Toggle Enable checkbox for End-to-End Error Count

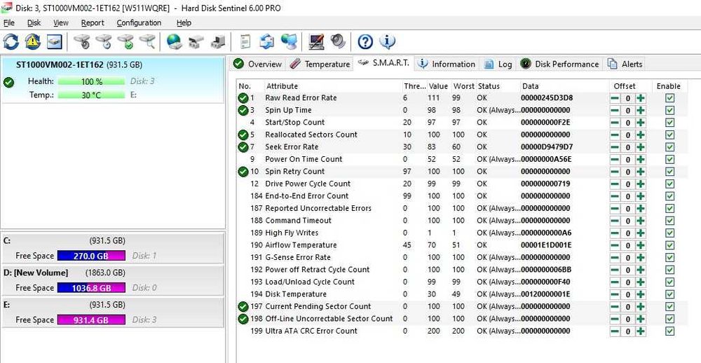tap(669, 196)
